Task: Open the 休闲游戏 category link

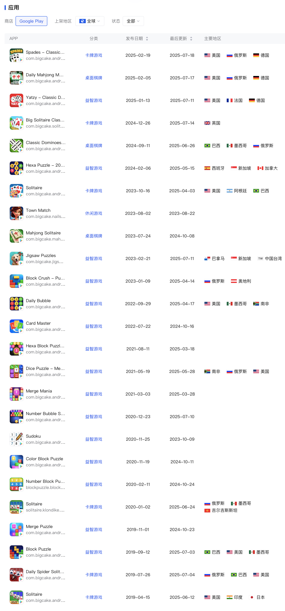Action: pos(94,213)
